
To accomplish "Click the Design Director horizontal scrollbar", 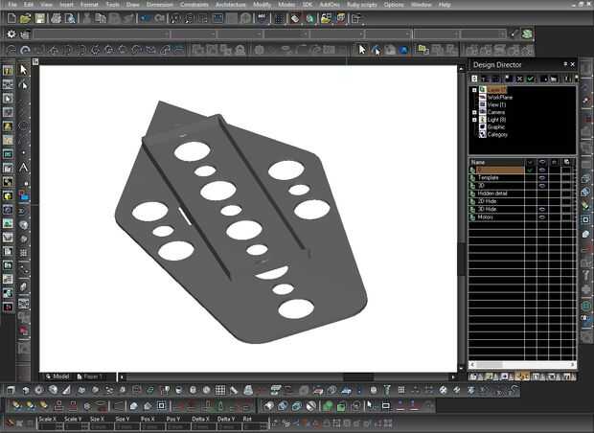I will click(x=522, y=364).
